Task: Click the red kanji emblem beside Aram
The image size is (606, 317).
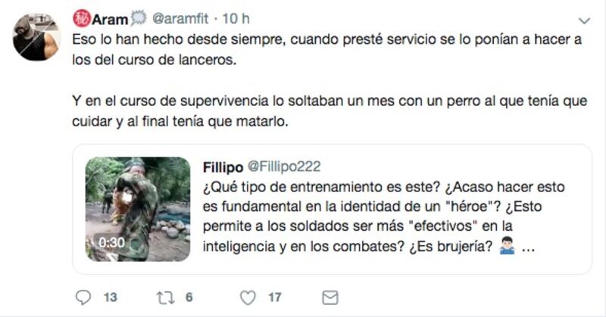Action: pos(82,18)
